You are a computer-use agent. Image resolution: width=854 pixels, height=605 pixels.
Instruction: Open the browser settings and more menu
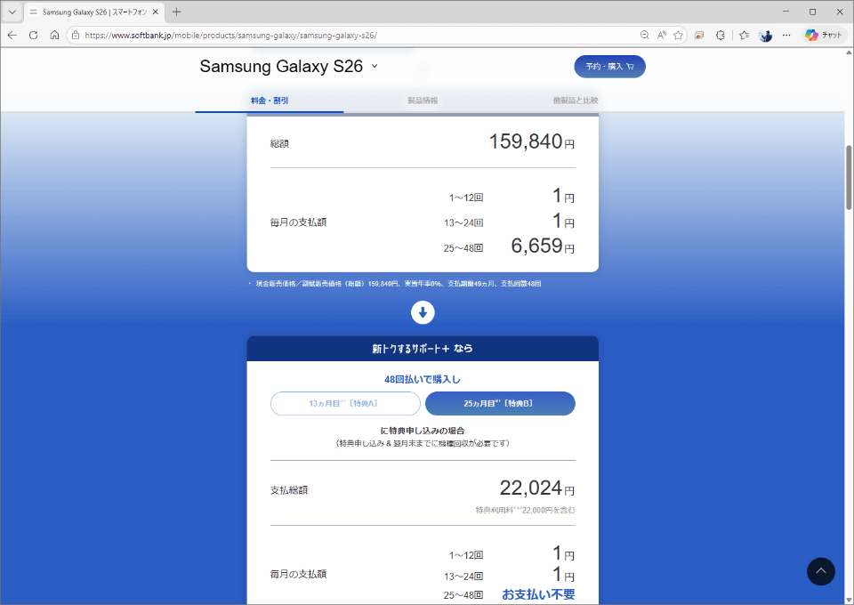[x=786, y=35]
